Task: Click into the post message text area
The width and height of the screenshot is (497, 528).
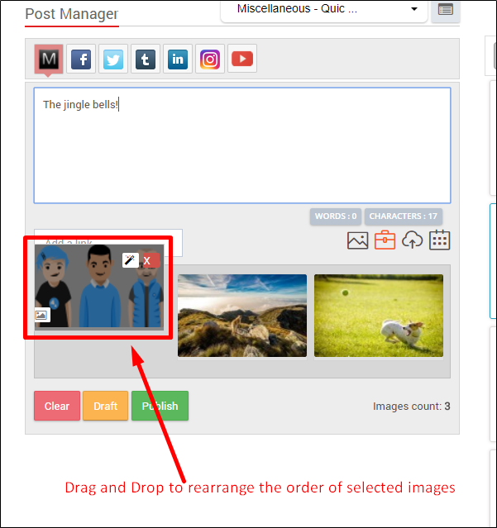Action: [241, 145]
